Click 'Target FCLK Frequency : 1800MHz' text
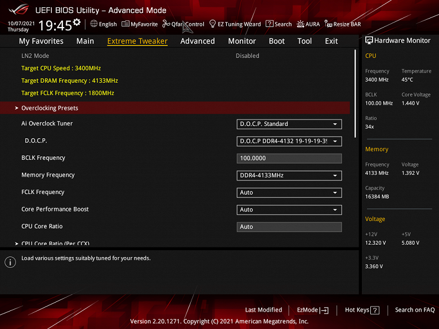The width and height of the screenshot is (439, 329). point(68,93)
